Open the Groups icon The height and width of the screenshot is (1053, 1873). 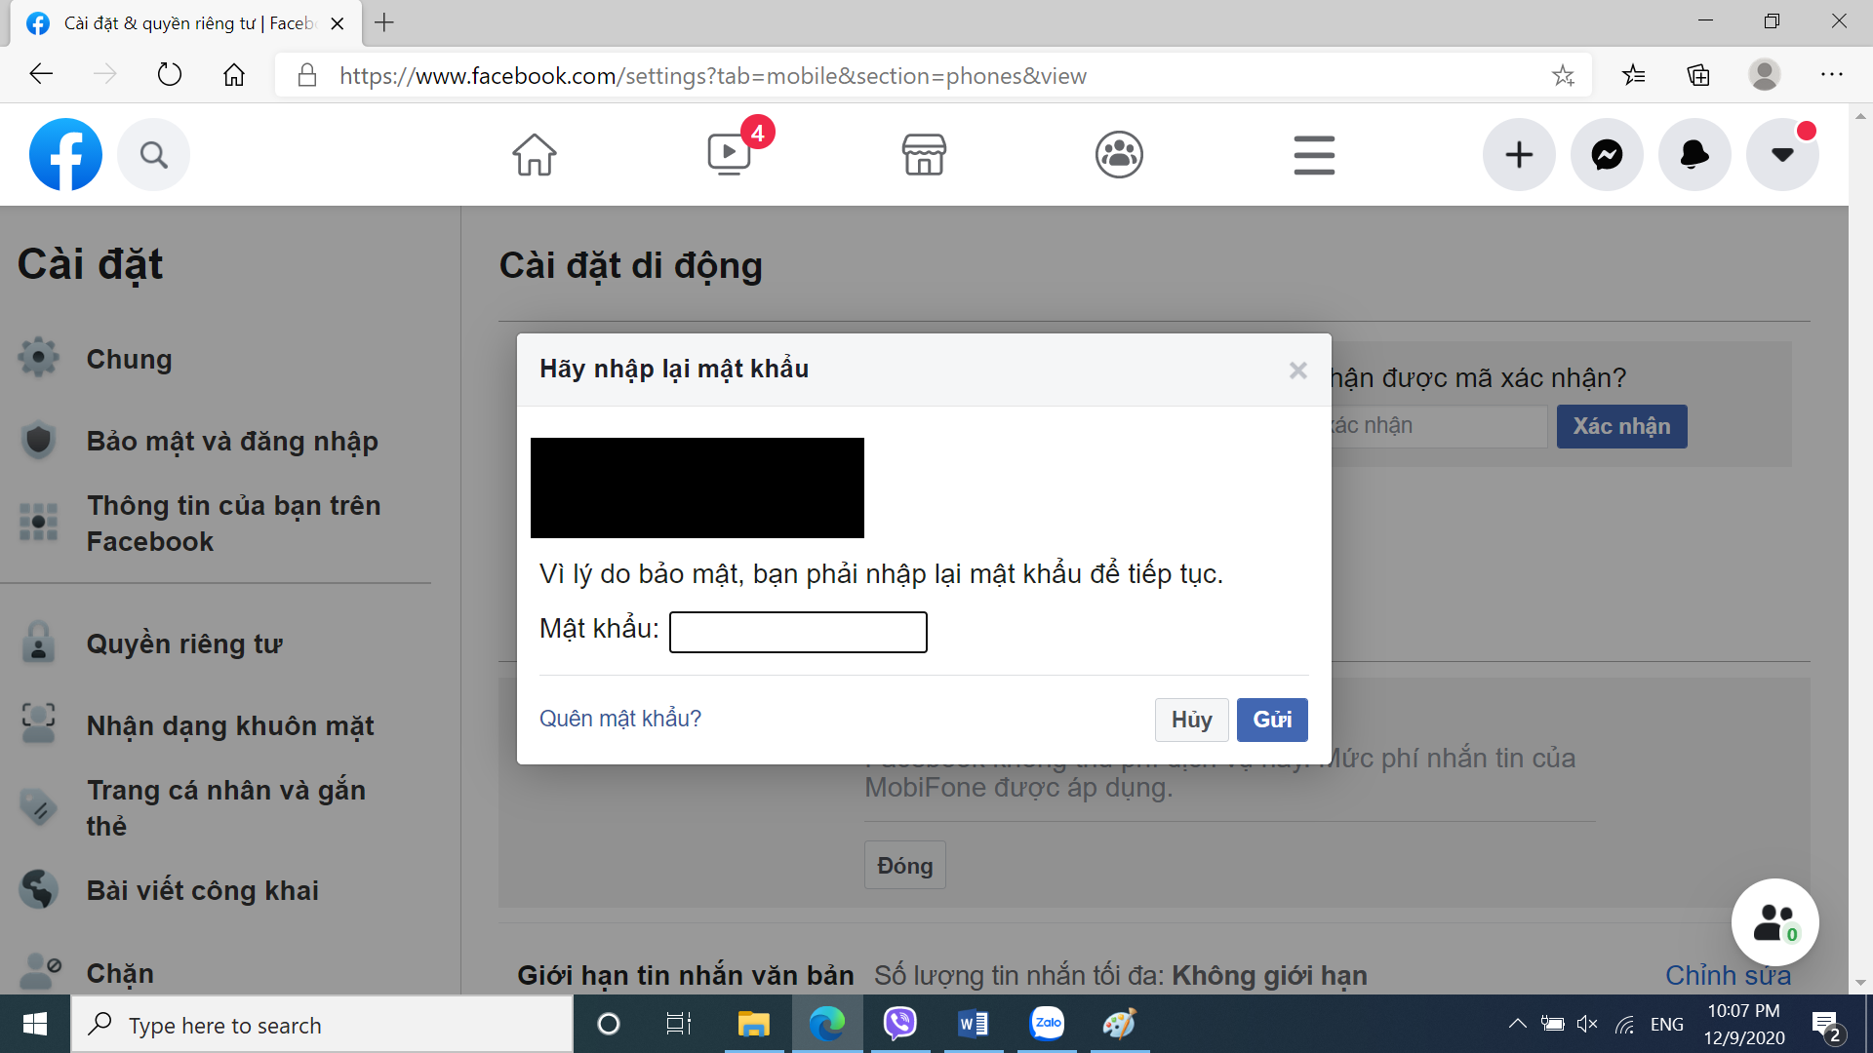click(1119, 154)
